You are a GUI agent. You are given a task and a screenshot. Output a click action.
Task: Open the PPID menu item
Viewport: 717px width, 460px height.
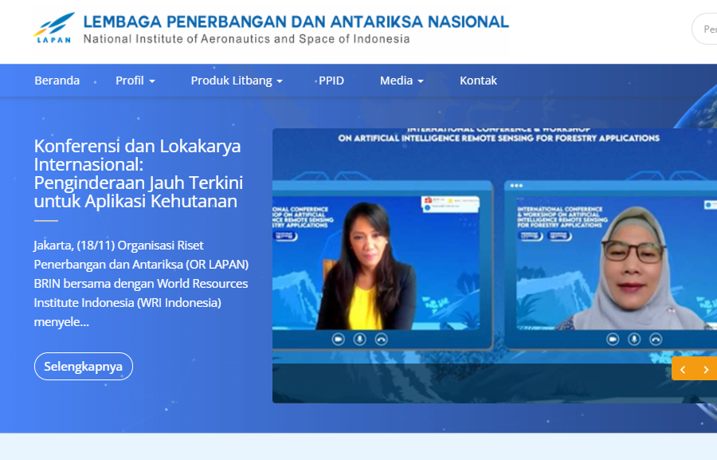point(331,81)
